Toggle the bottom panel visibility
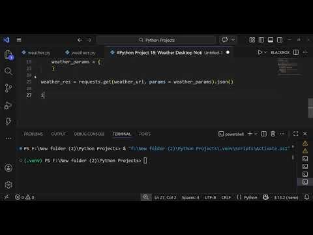This screenshot has width=313, height=235. click(271, 40)
